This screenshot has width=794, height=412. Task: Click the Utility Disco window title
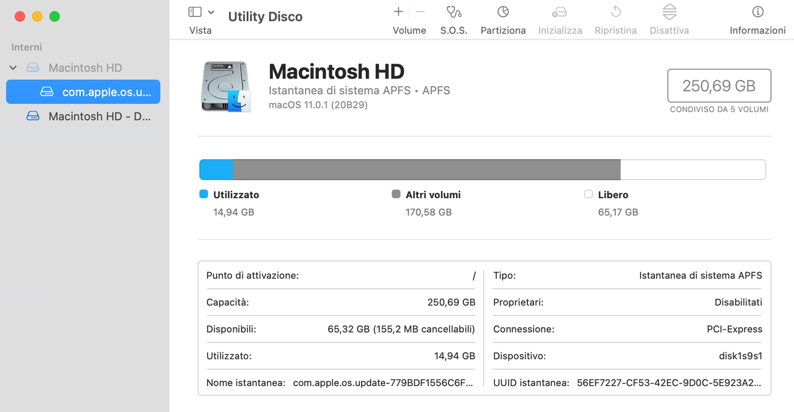[x=265, y=17]
